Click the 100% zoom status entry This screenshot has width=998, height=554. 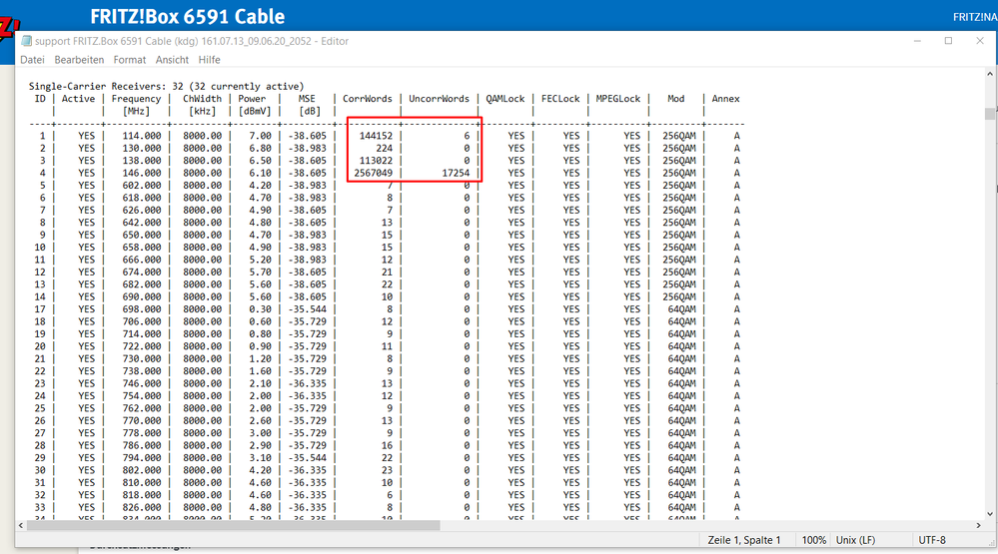coord(813,540)
